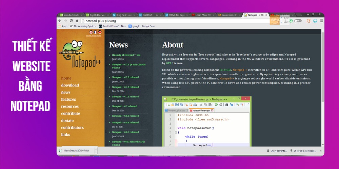Click Redo icon in Notepad++ screenshot
The width and height of the screenshot is (339, 169).
coord(221,104)
